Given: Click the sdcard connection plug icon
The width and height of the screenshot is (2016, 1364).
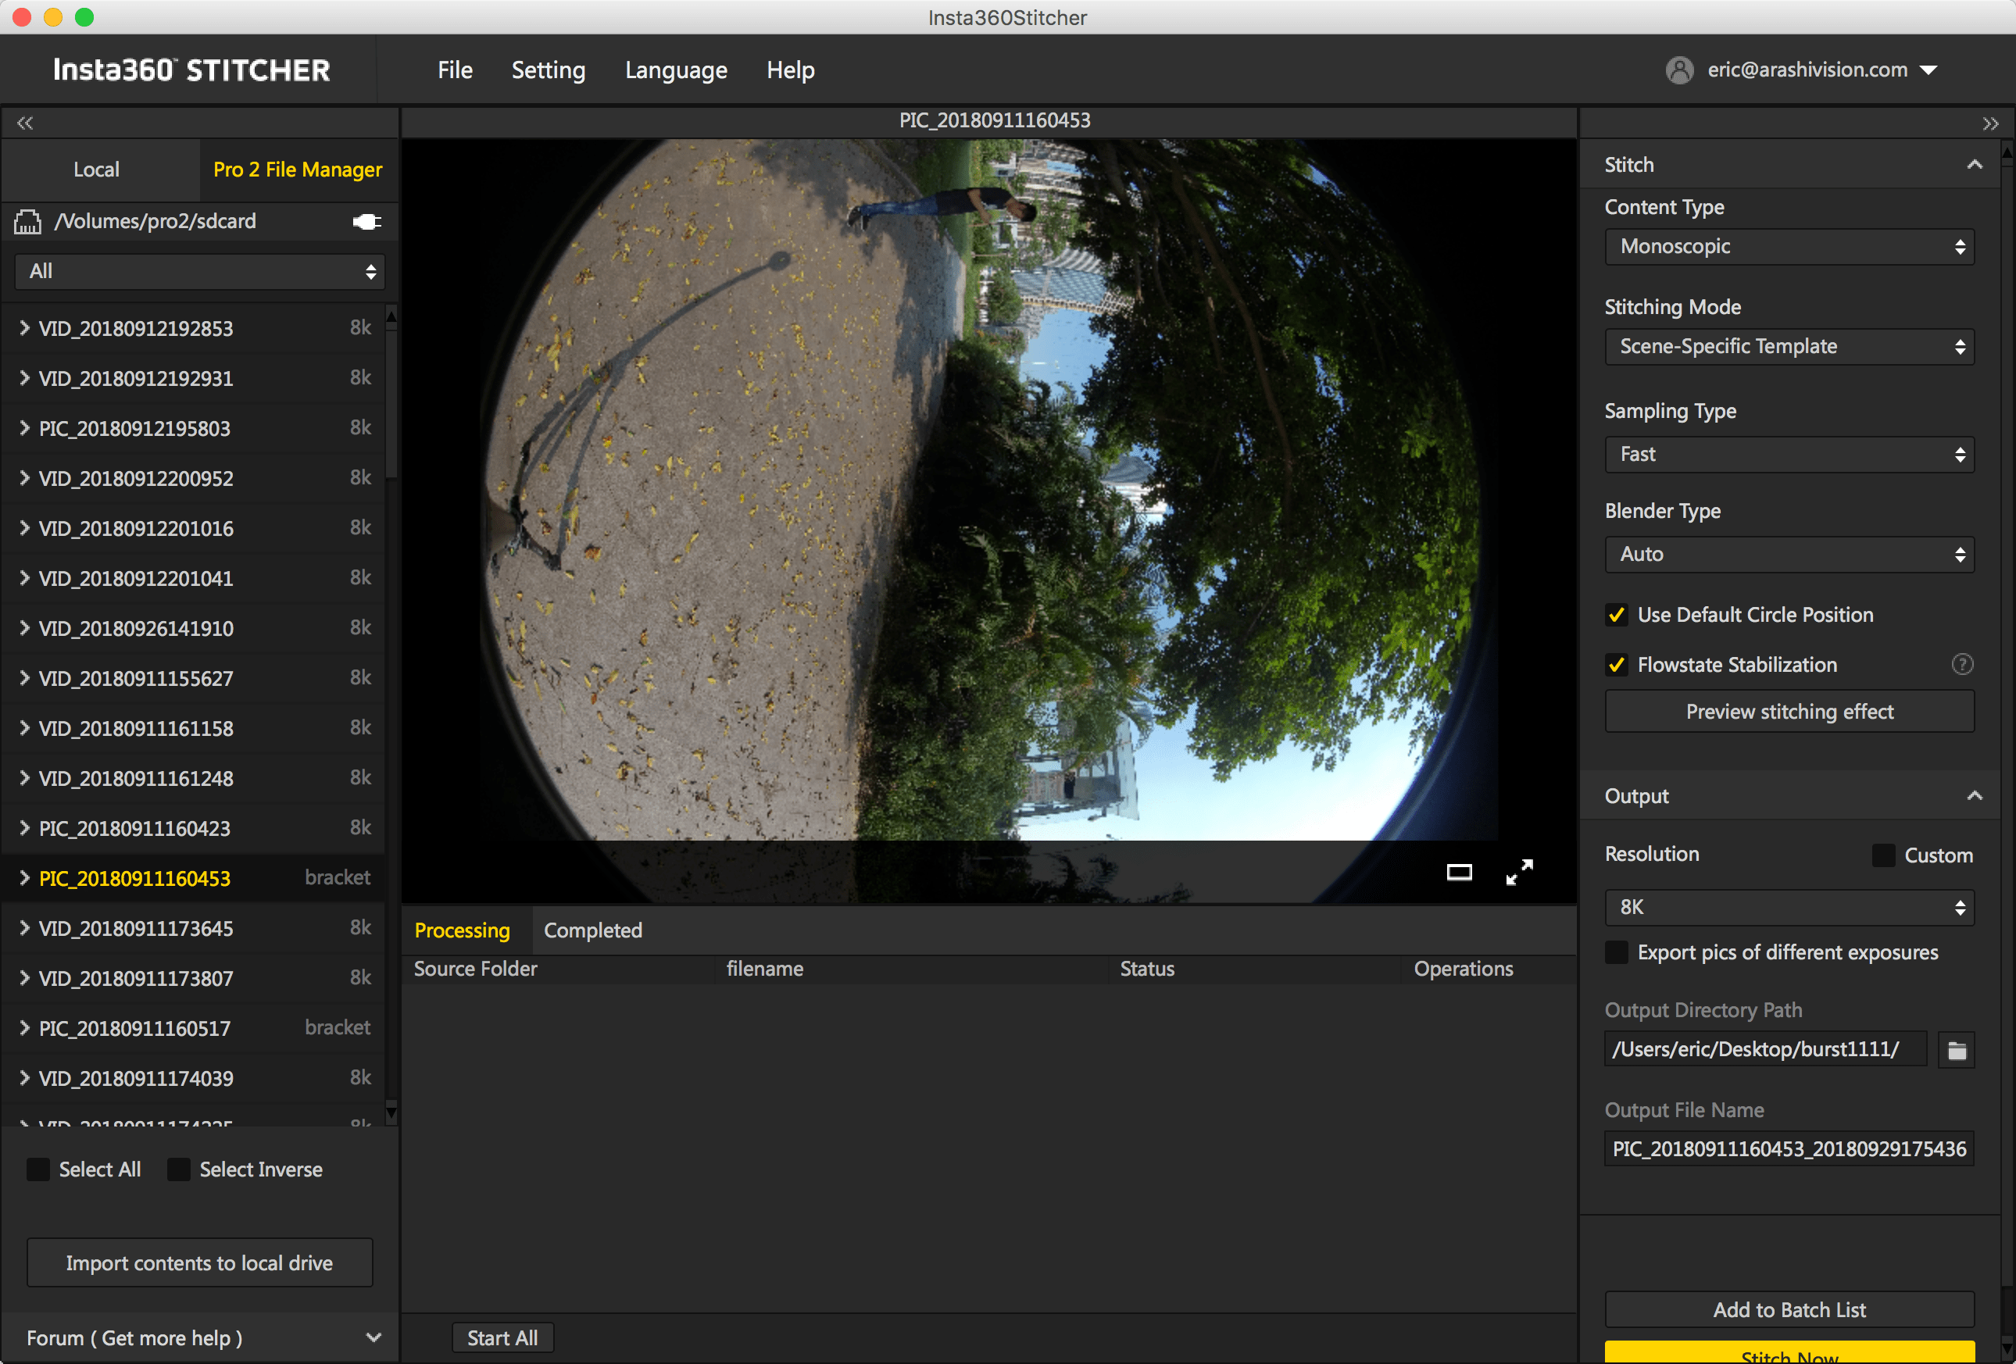Looking at the screenshot, I should (x=367, y=222).
